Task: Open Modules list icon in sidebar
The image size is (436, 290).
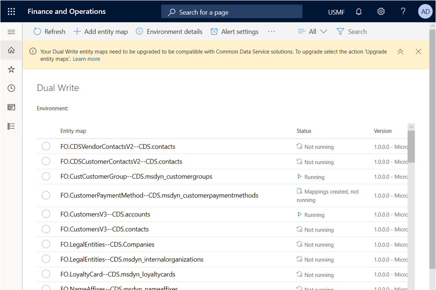Action: [11, 126]
